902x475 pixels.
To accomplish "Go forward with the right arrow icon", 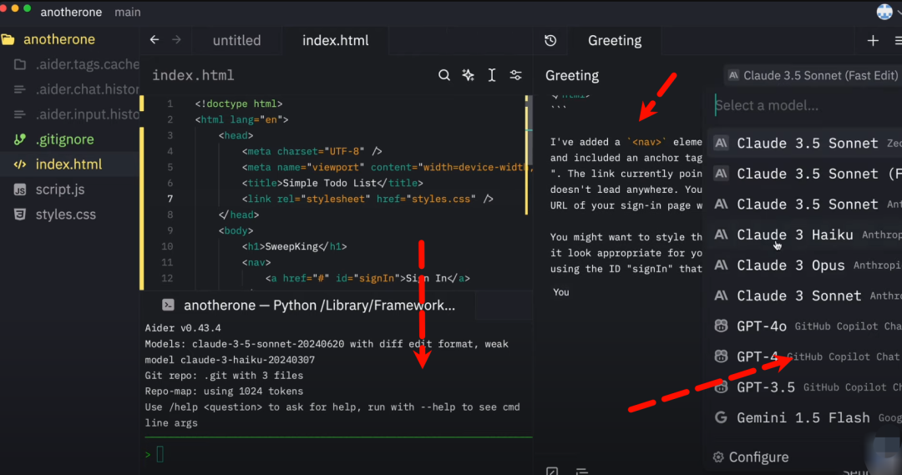I will click(176, 40).
